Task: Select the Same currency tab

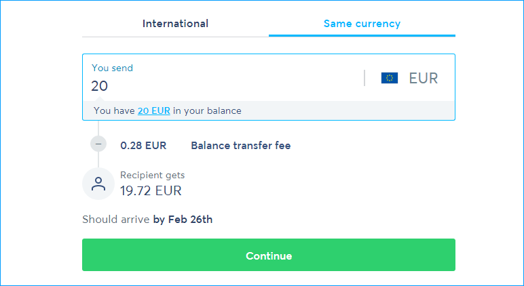Action: (x=362, y=24)
